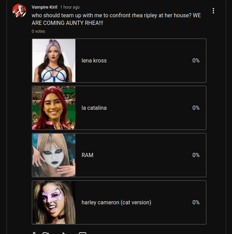Vote for the la catalina poll option
This screenshot has height=234, width=232.
point(119,108)
